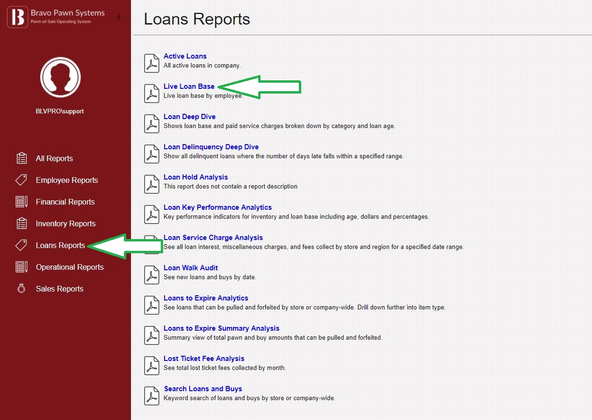Click the calculator icon next to Operational Reports

[x=21, y=267]
